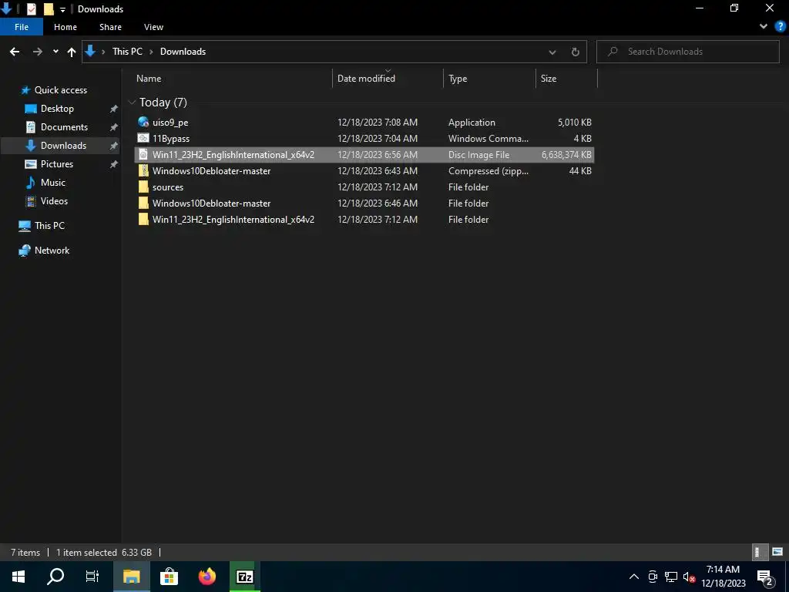
Task: Click the 6,638,374 KB size value
Action: (x=566, y=154)
